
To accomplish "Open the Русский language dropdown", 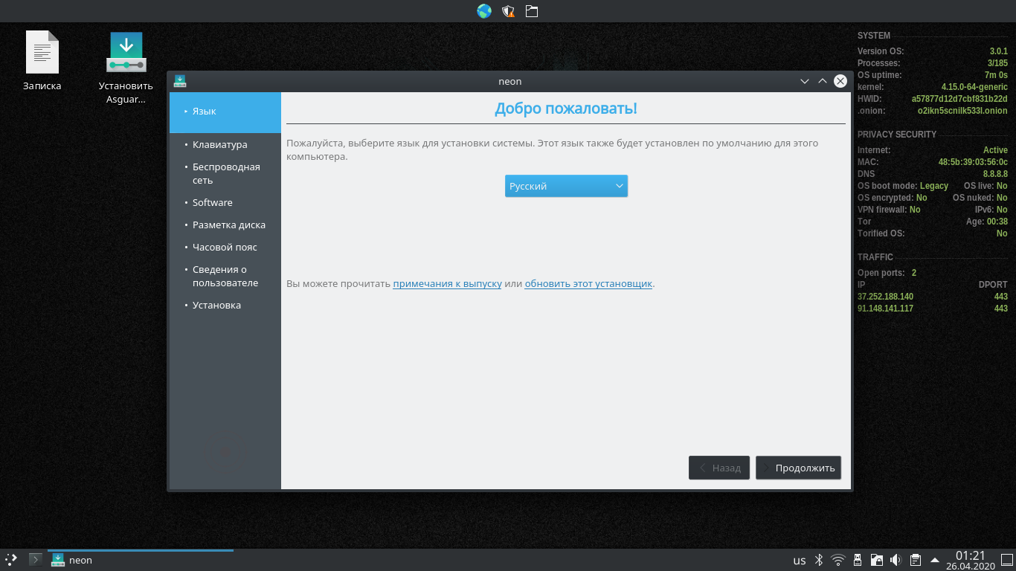I will (566, 186).
